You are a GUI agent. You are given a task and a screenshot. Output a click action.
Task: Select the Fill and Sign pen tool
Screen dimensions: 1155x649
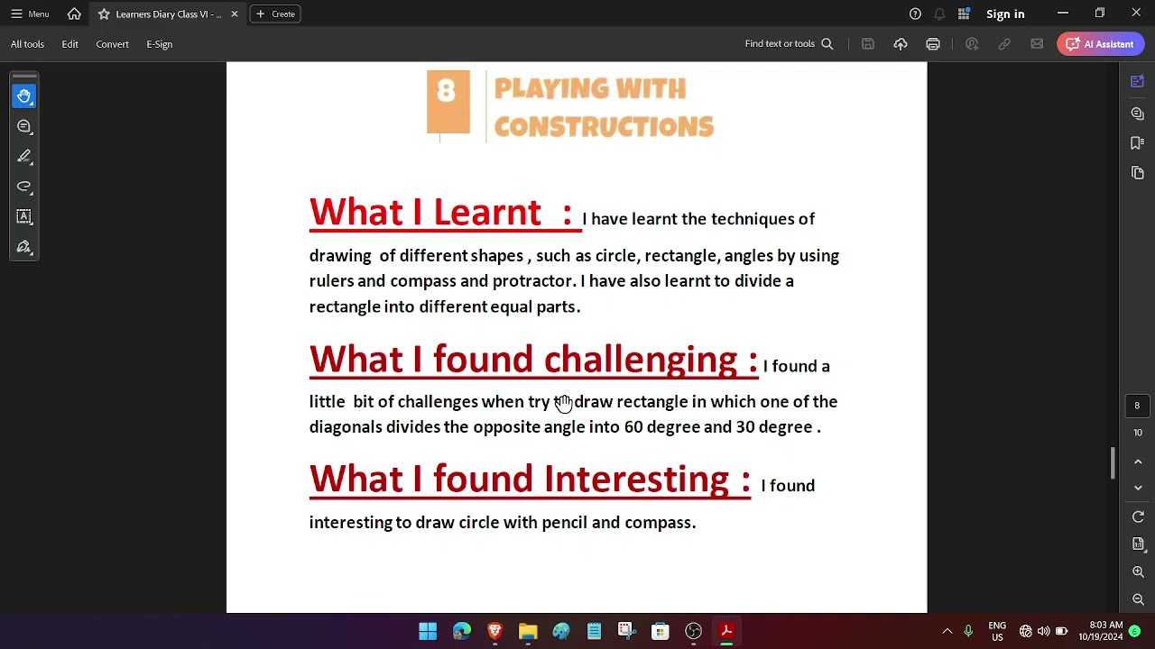[23, 247]
